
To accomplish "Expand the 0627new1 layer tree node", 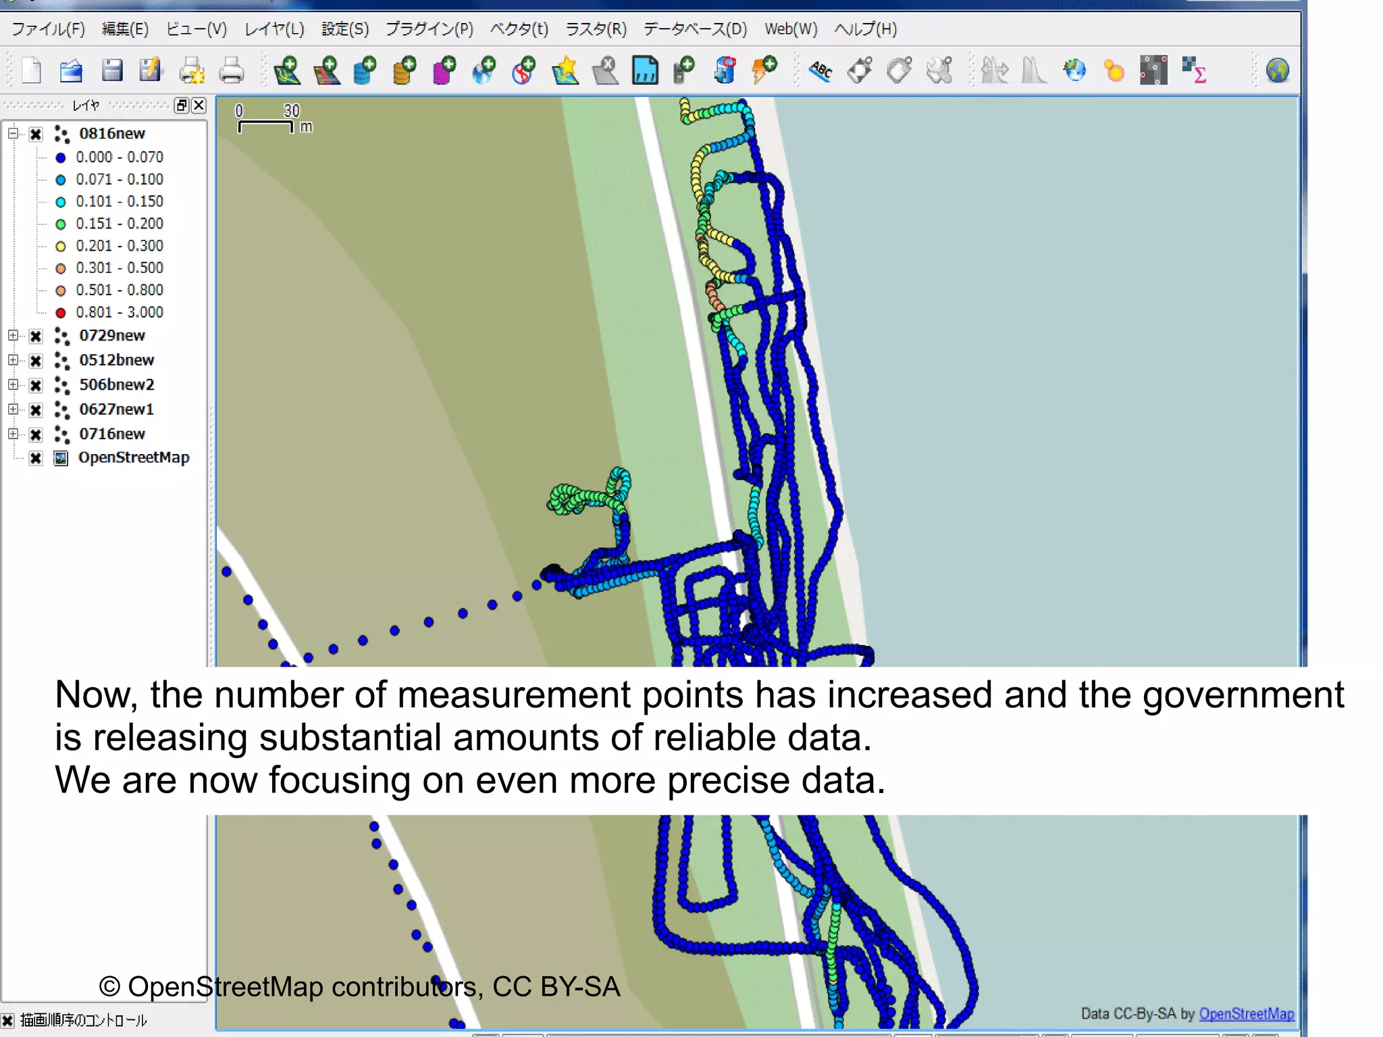I will [x=13, y=409].
